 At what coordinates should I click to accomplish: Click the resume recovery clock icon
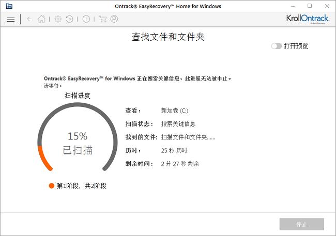pyautogui.click(x=70, y=19)
